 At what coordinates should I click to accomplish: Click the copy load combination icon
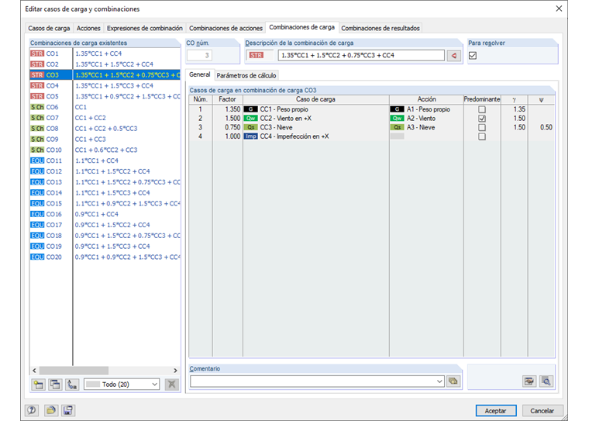point(55,385)
